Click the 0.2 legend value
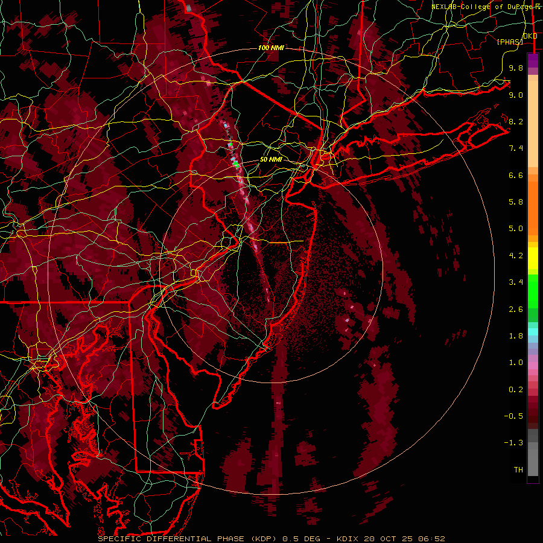 516,390
